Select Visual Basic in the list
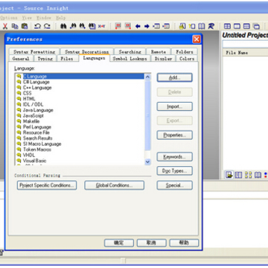 [x=34, y=161]
